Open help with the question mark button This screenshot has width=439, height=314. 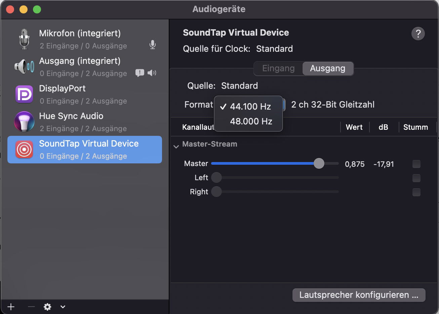[x=418, y=34]
